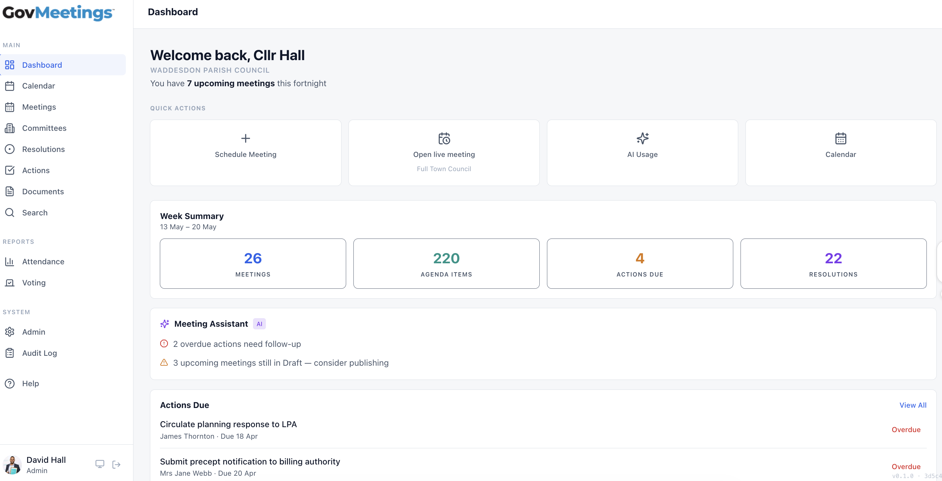Click 'Waddesdon Parish Council' subtitle
942x481 pixels.
pyautogui.click(x=210, y=70)
